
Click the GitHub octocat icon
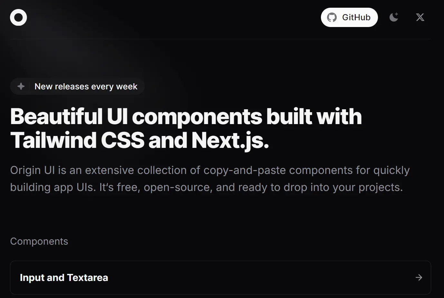[x=332, y=17]
